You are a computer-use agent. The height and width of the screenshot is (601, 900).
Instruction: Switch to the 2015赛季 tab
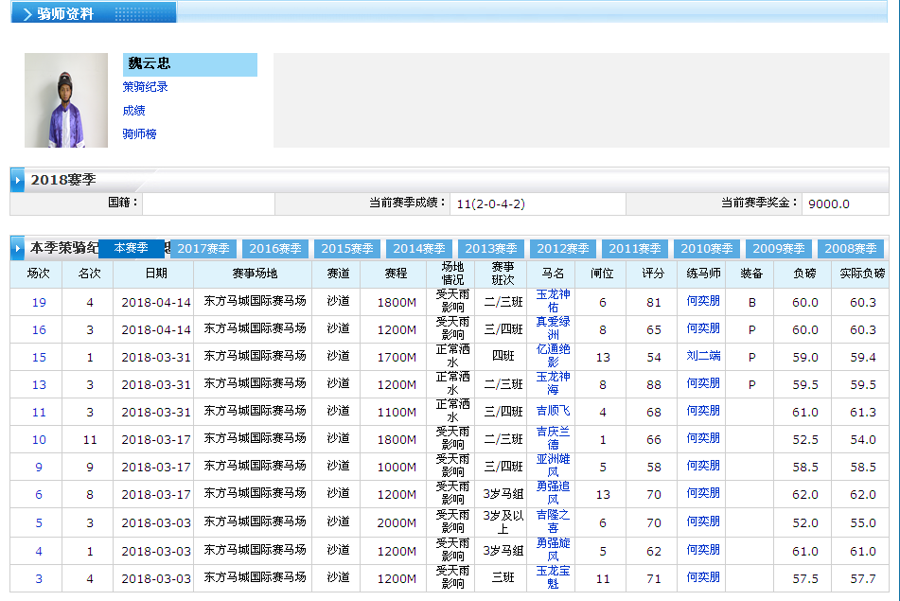click(x=347, y=249)
